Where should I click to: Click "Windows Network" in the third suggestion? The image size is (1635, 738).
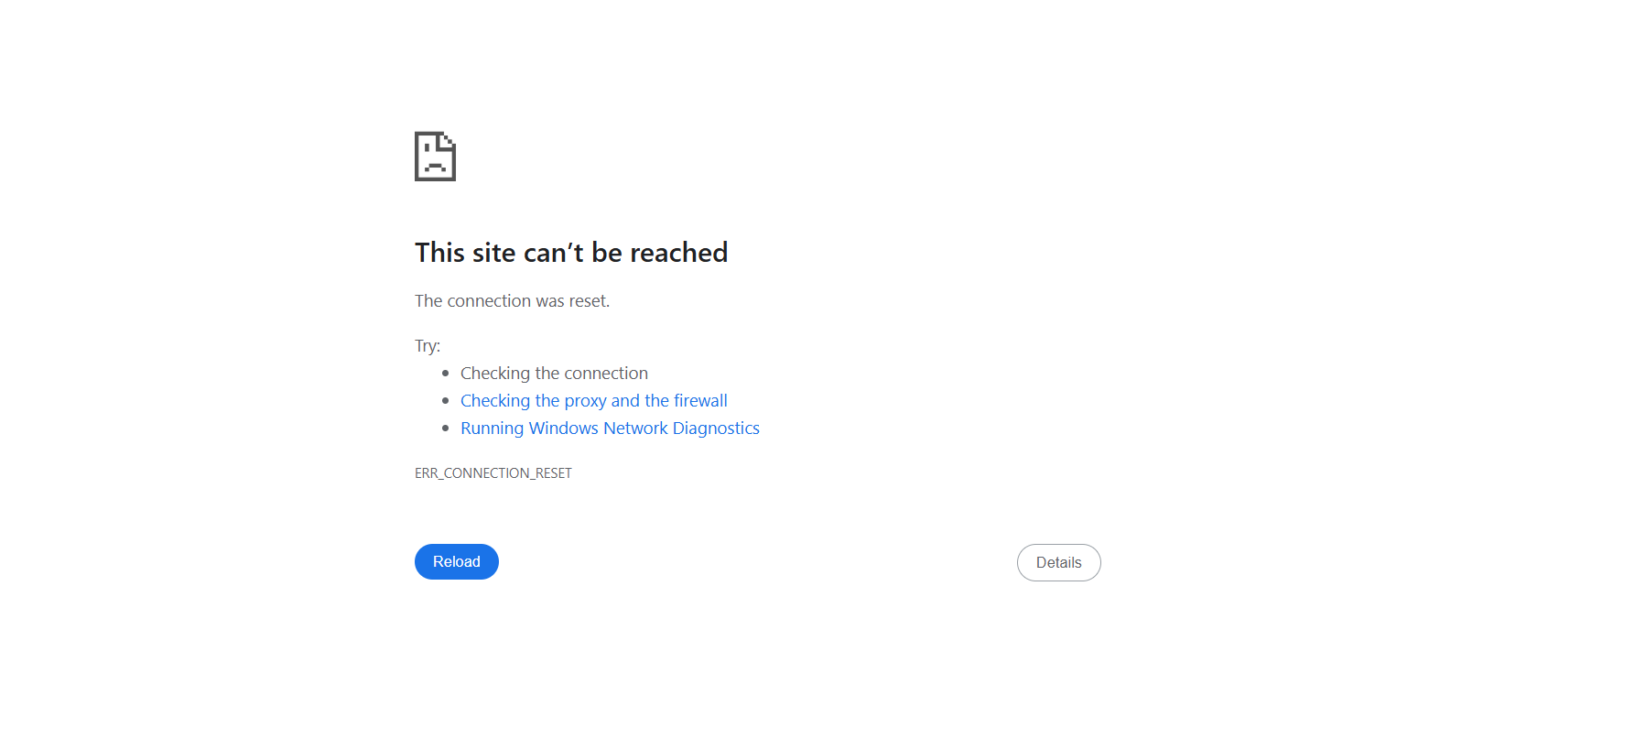point(598,428)
